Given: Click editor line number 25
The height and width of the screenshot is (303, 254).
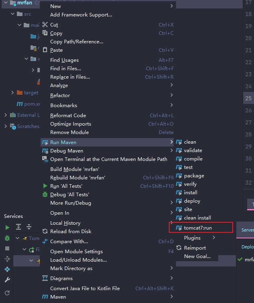Looking at the screenshot, I should (248, 98).
